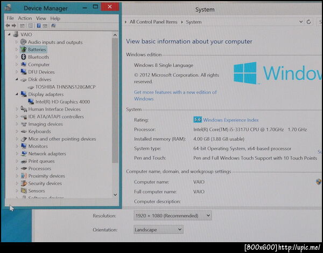Select the Print queues tree label
This screenshot has height=253, width=323.
[41, 161]
